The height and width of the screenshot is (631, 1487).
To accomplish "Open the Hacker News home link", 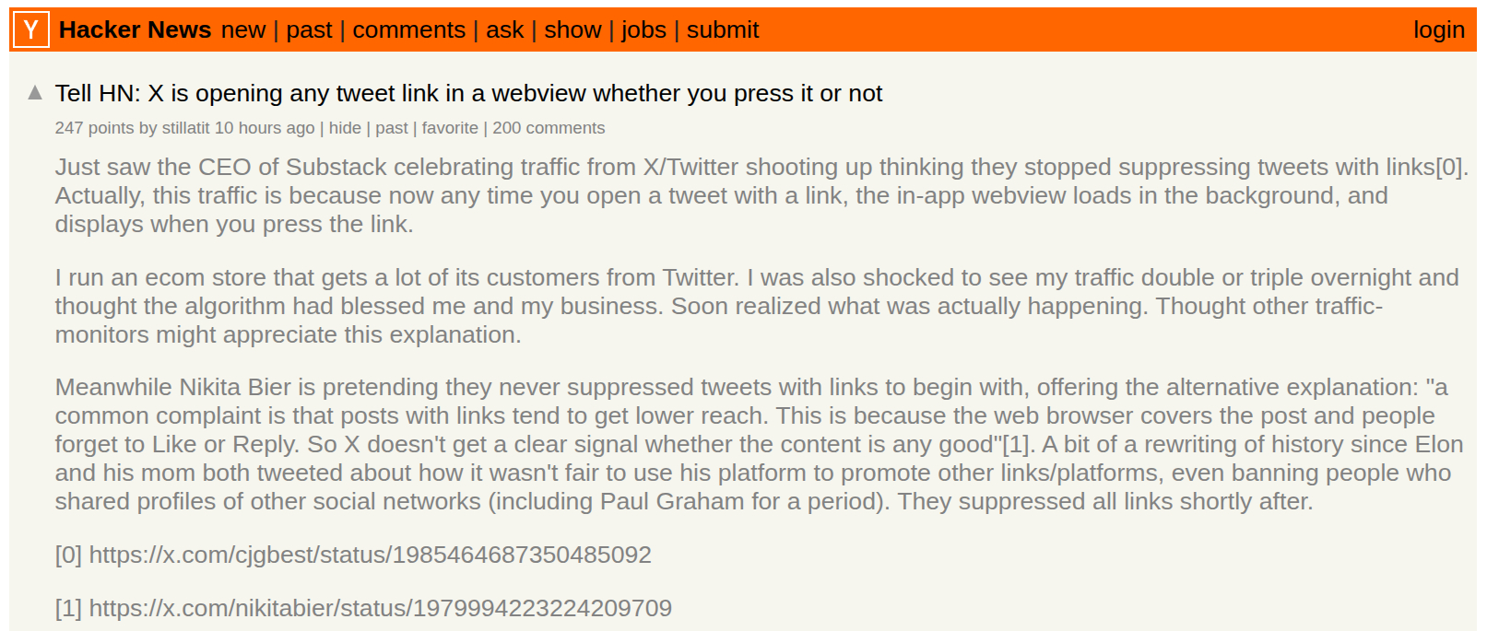I will pos(135,30).
